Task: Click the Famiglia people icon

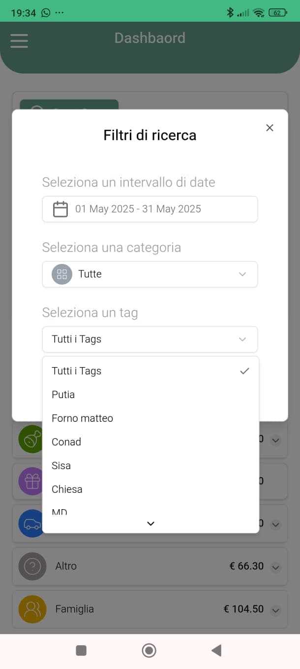Action: coord(32,609)
